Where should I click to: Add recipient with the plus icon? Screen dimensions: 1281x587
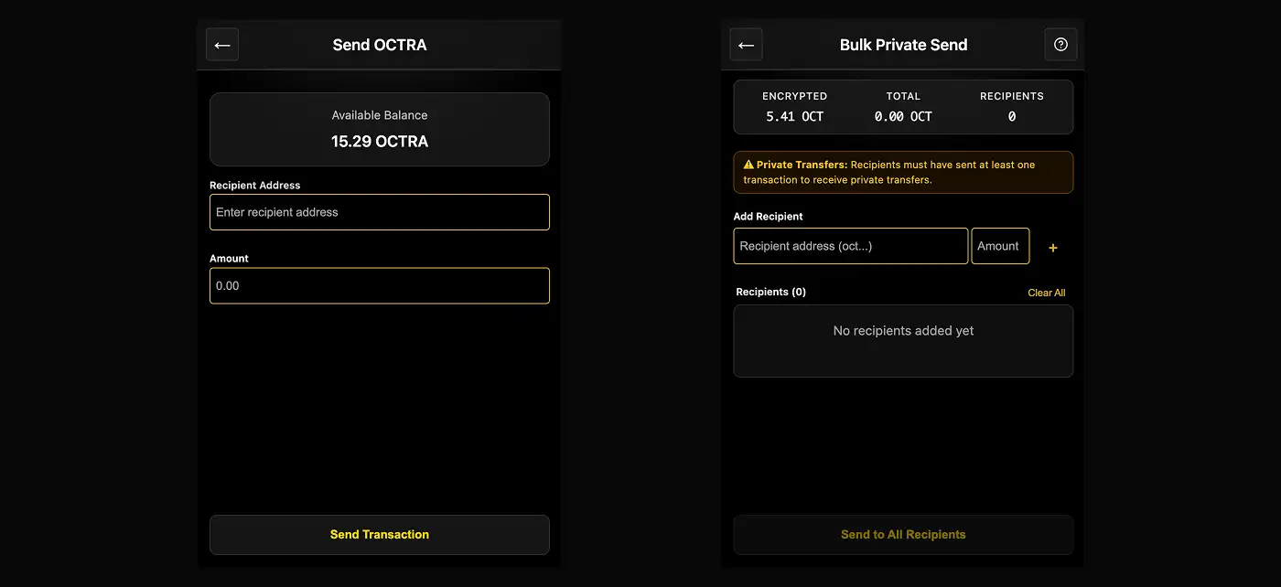tap(1052, 247)
